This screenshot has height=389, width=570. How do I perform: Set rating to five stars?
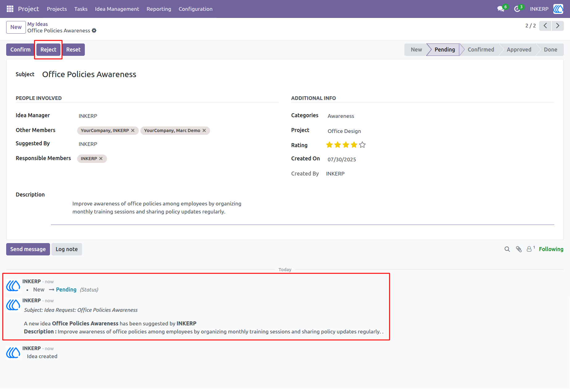362,145
